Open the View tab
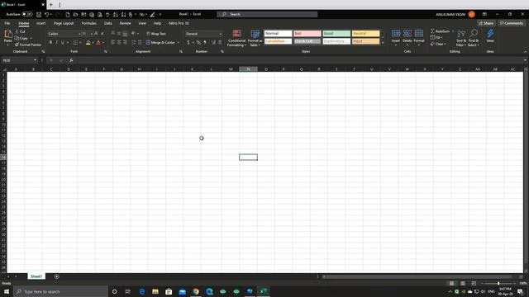529x297 pixels. click(x=142, y=23)
